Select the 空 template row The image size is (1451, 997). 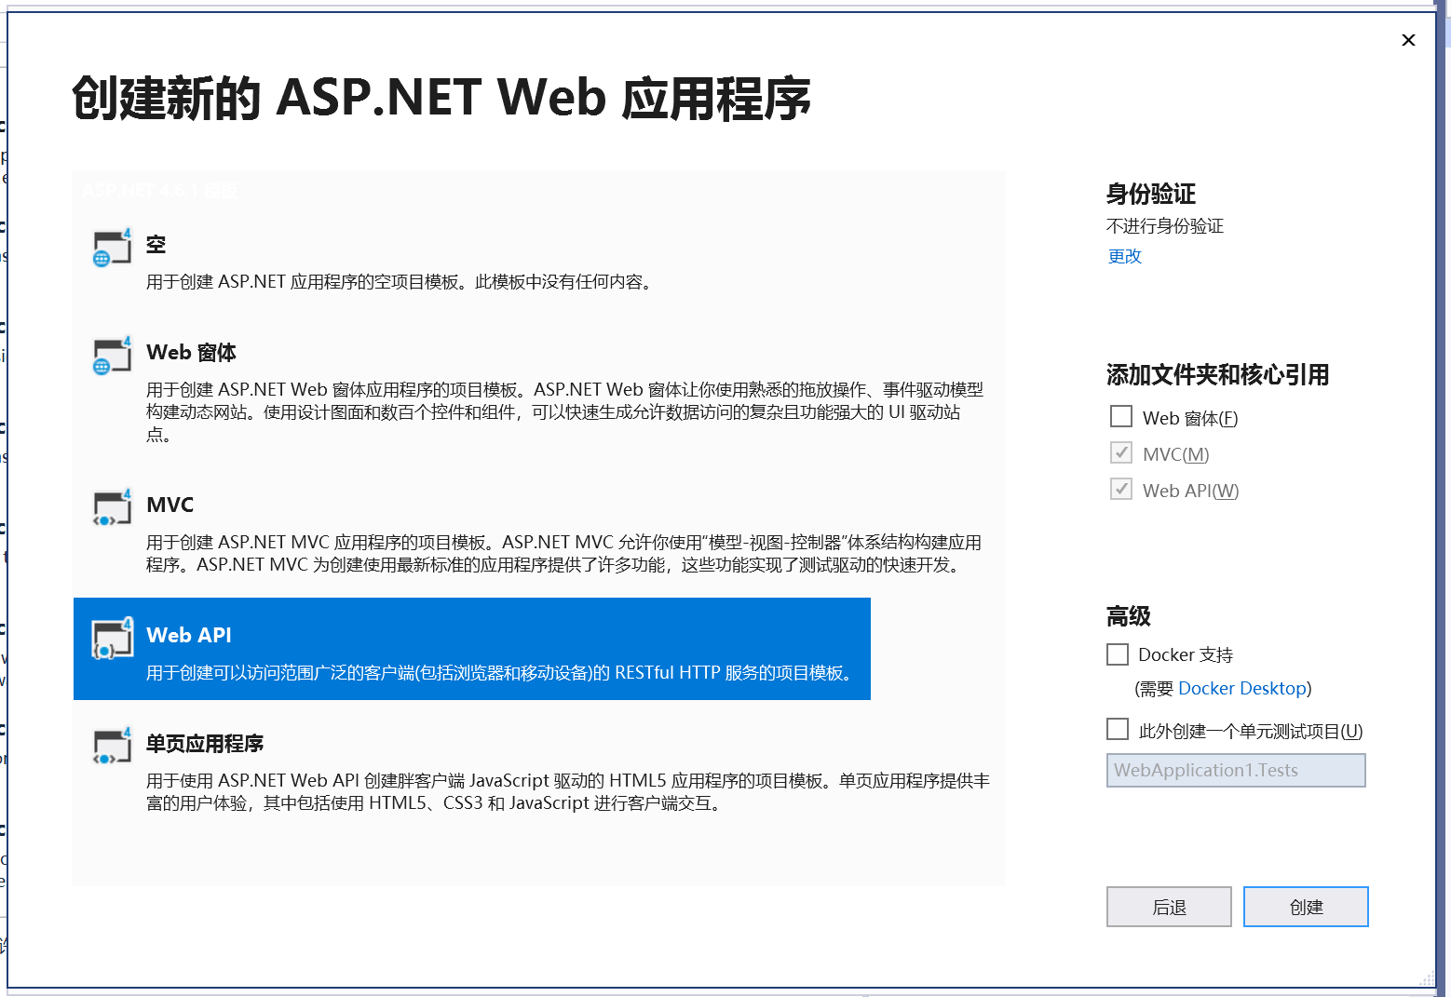(x=466, y=261)
